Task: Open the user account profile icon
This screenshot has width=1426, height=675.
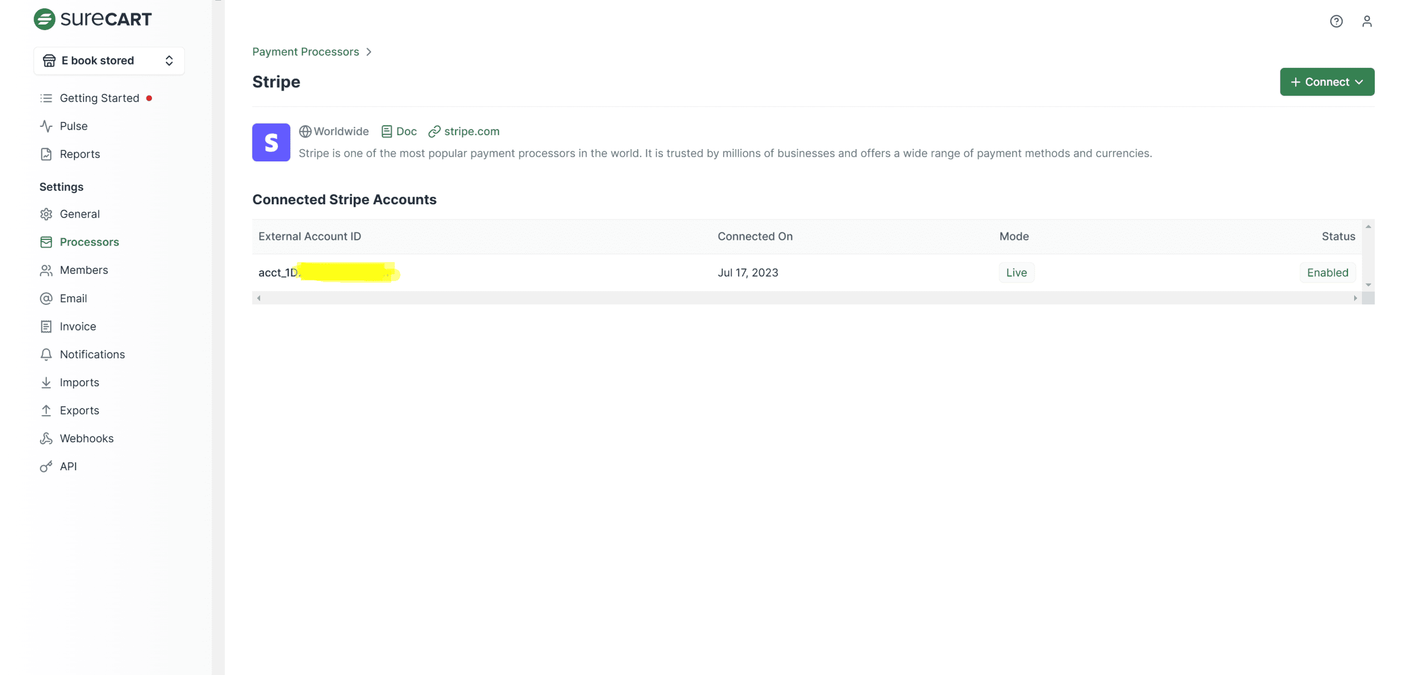Action: [x=1366, y=21]
